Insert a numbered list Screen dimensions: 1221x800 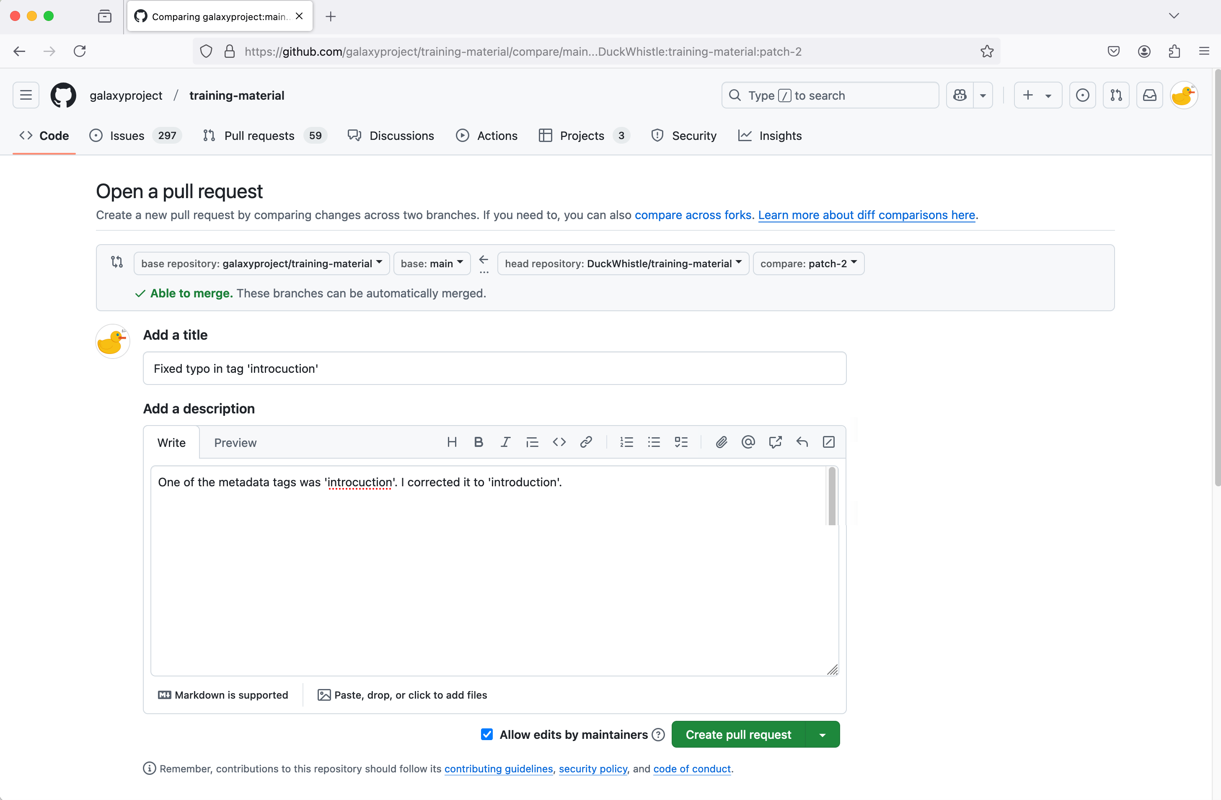[x=626, y=442]
